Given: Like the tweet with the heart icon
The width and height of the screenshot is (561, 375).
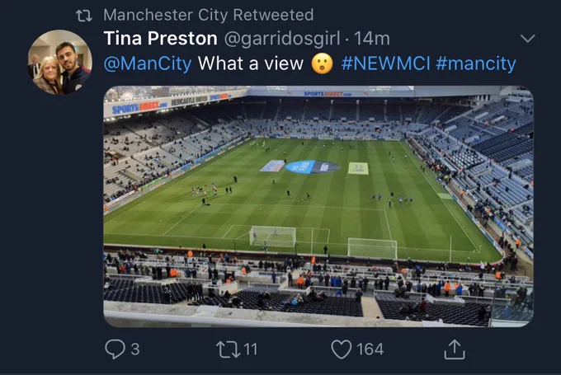Looking at the screenshot, I should coord(342,349).
